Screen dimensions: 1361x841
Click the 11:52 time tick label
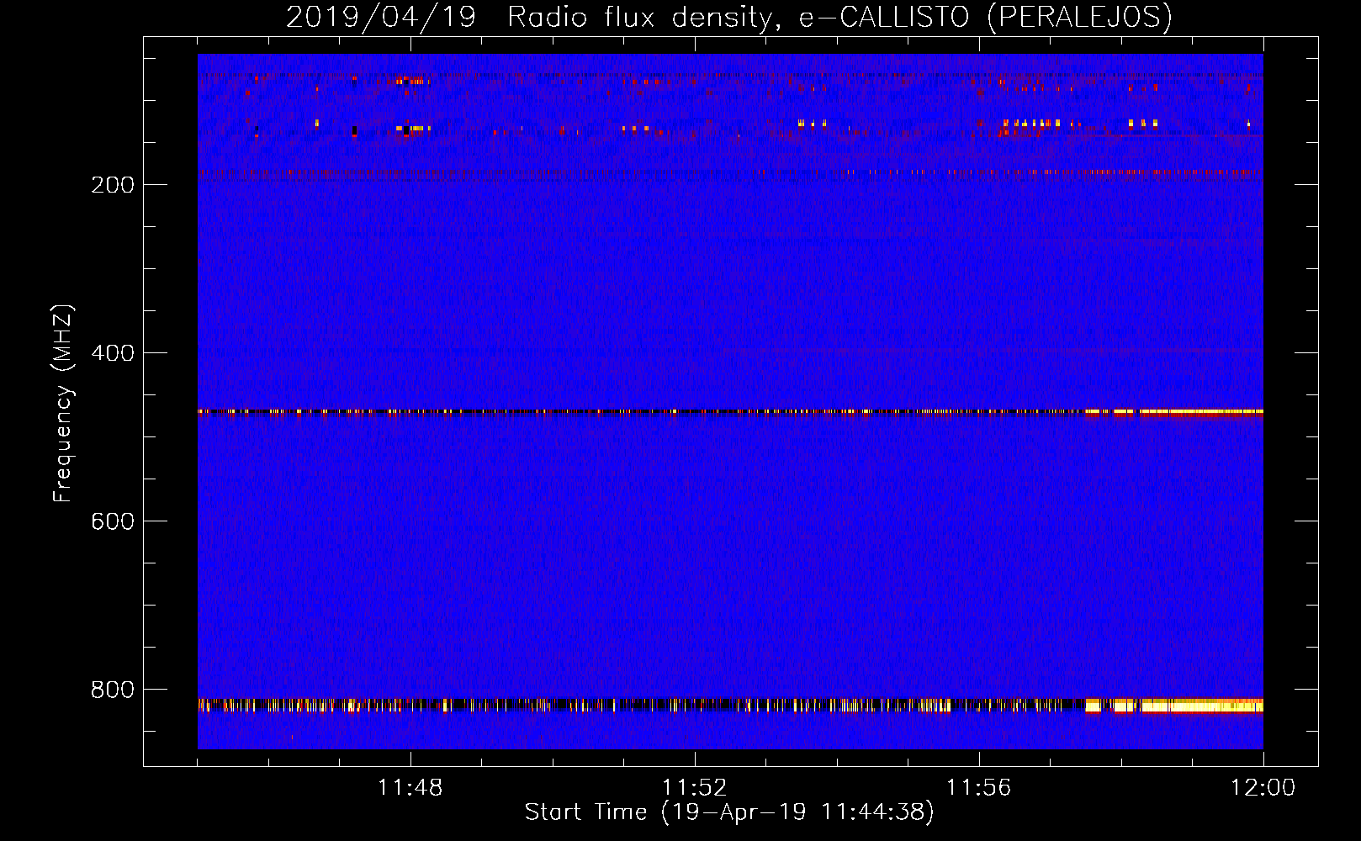click(695, 788)
